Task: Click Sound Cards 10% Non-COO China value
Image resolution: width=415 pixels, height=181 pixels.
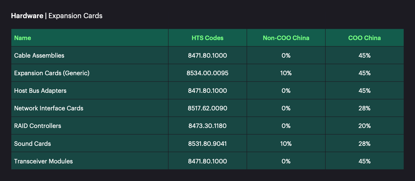Action: [x=286, y=144]
